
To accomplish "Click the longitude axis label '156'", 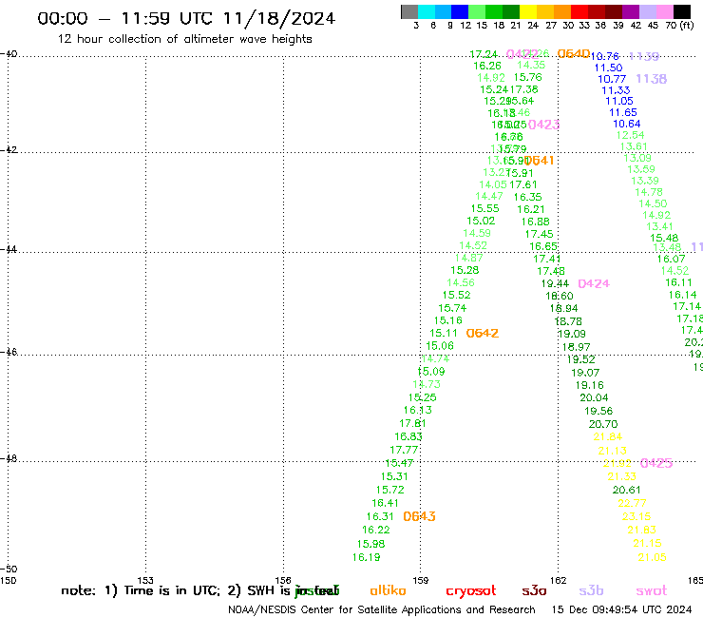I will [283, 580].
